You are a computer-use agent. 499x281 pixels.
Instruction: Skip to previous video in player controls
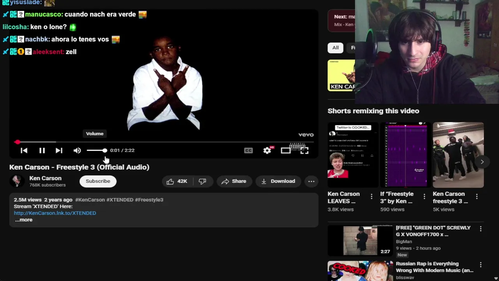(x=24, y=150)
